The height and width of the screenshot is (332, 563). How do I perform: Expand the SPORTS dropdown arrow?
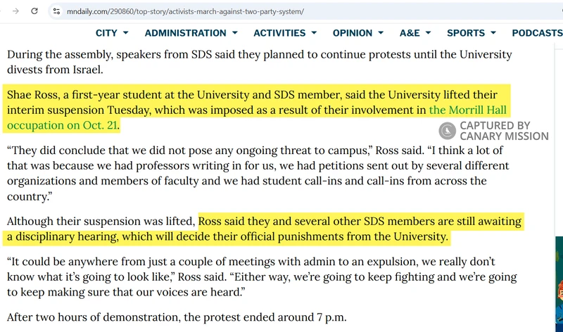pos(493,32)
